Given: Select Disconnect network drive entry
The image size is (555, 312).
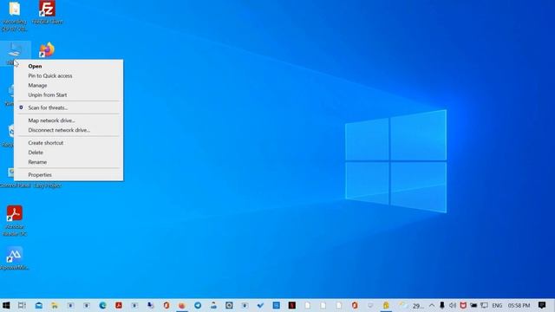Looking at the screenshot, I should coord(59,130).
